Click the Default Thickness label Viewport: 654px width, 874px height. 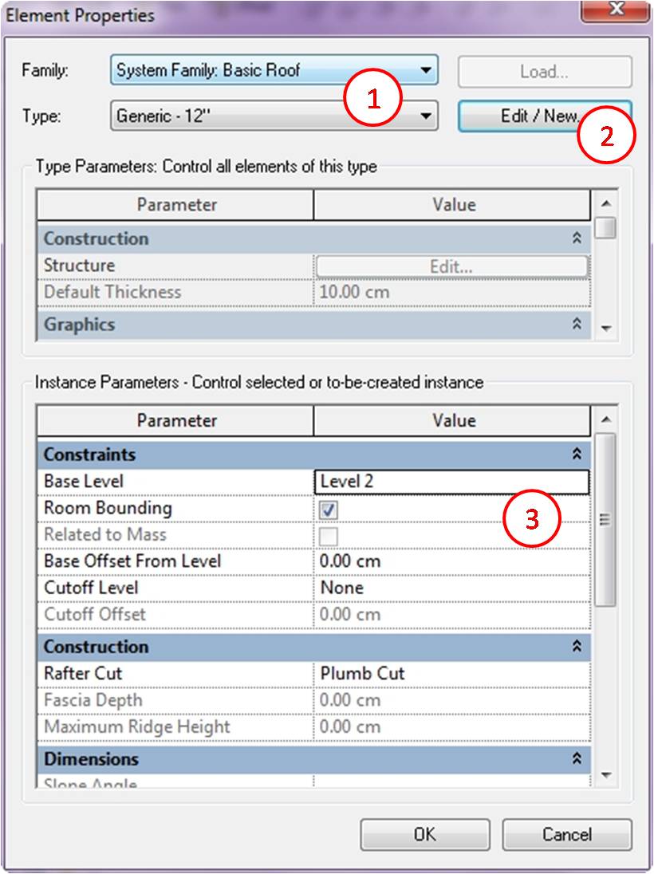pos(112,292)
